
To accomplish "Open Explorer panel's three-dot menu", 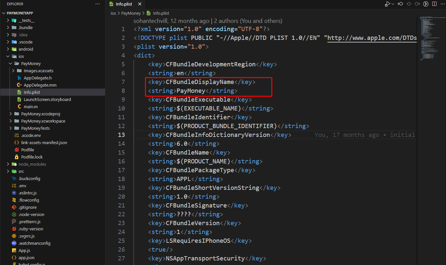I will coord(98,4).
